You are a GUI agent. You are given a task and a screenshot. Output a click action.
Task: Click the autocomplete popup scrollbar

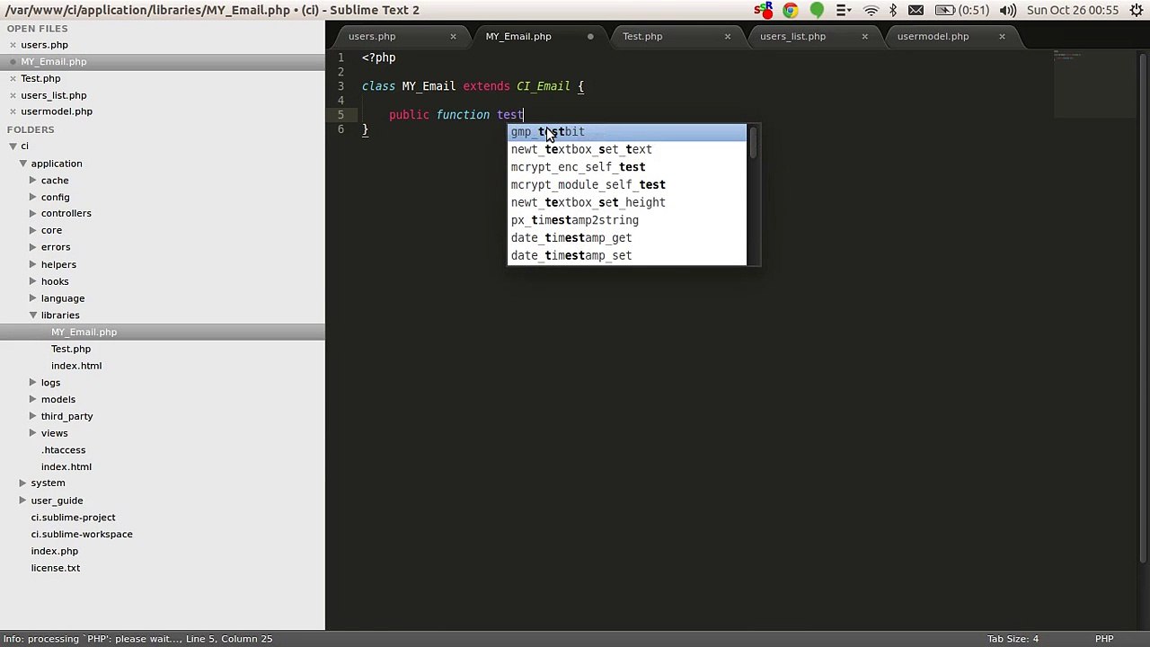coord(754,143)
